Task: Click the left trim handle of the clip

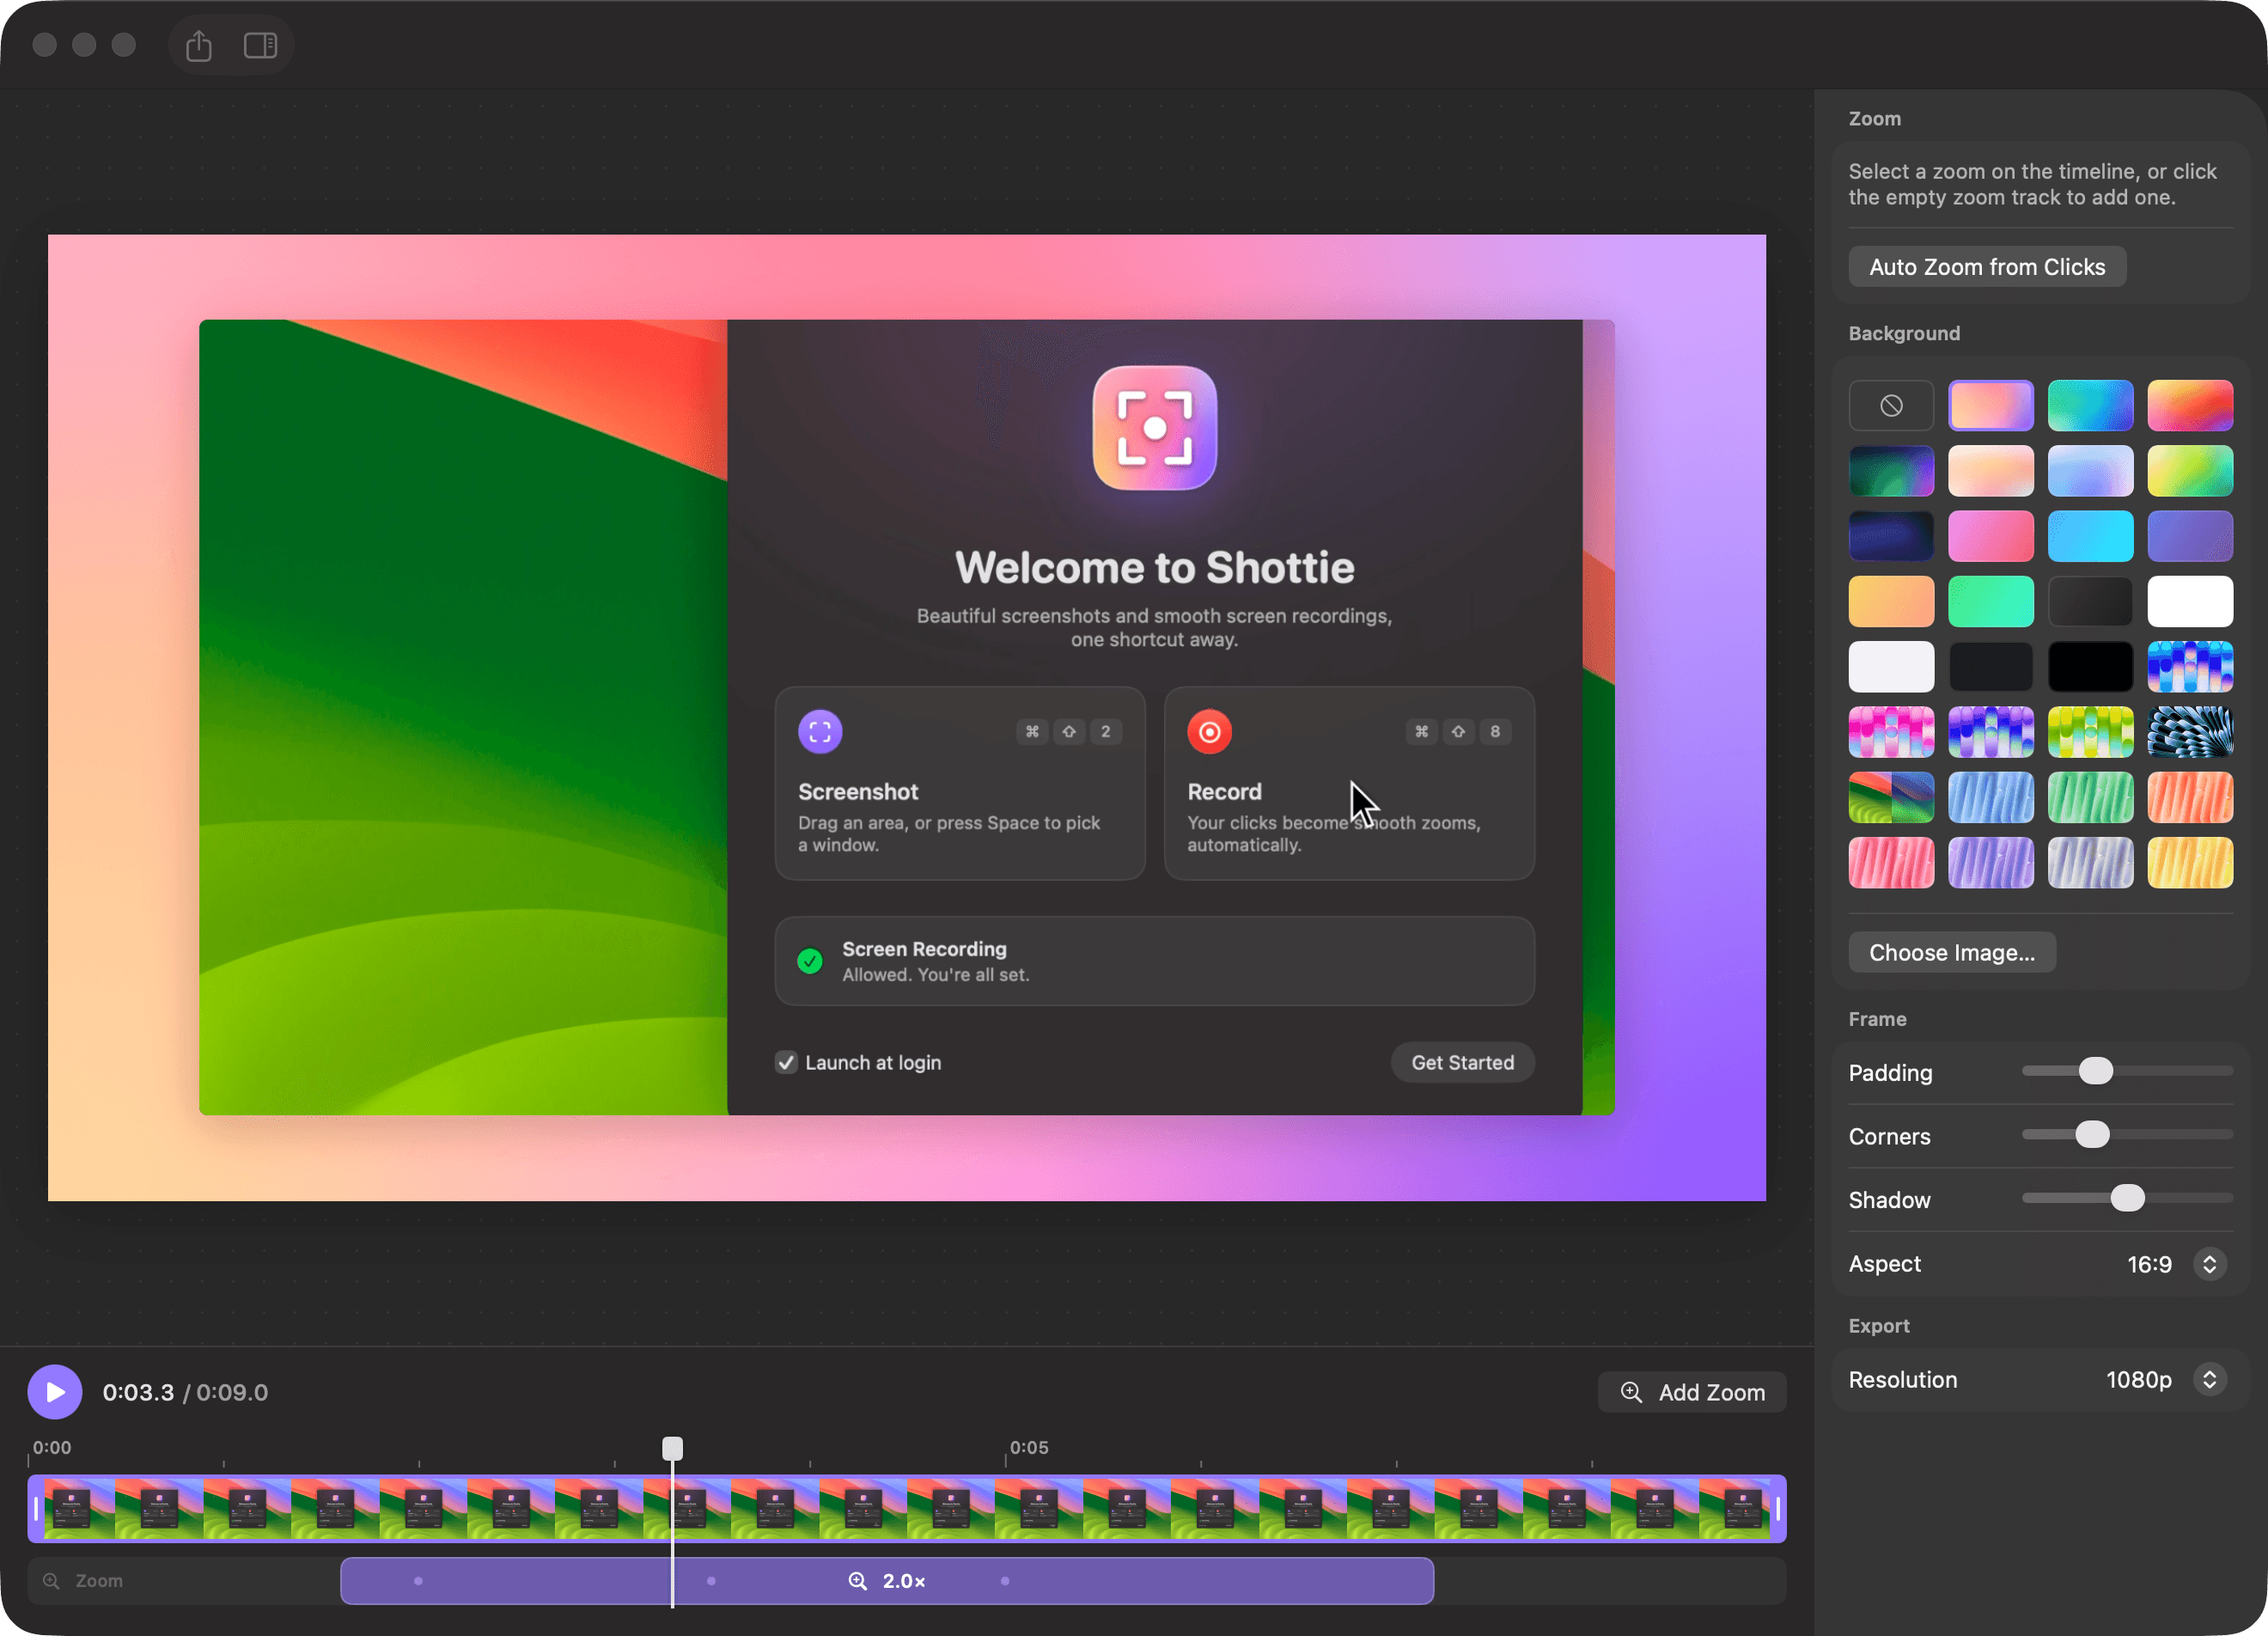Action: [36, 1509]
